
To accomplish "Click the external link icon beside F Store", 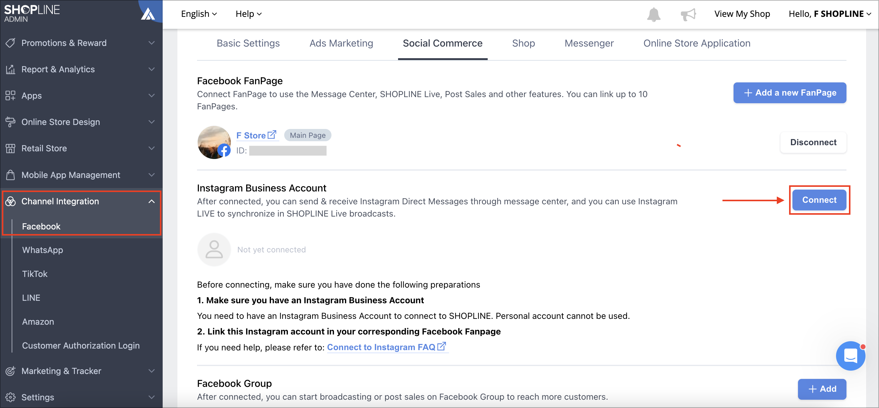I will 272,135.
